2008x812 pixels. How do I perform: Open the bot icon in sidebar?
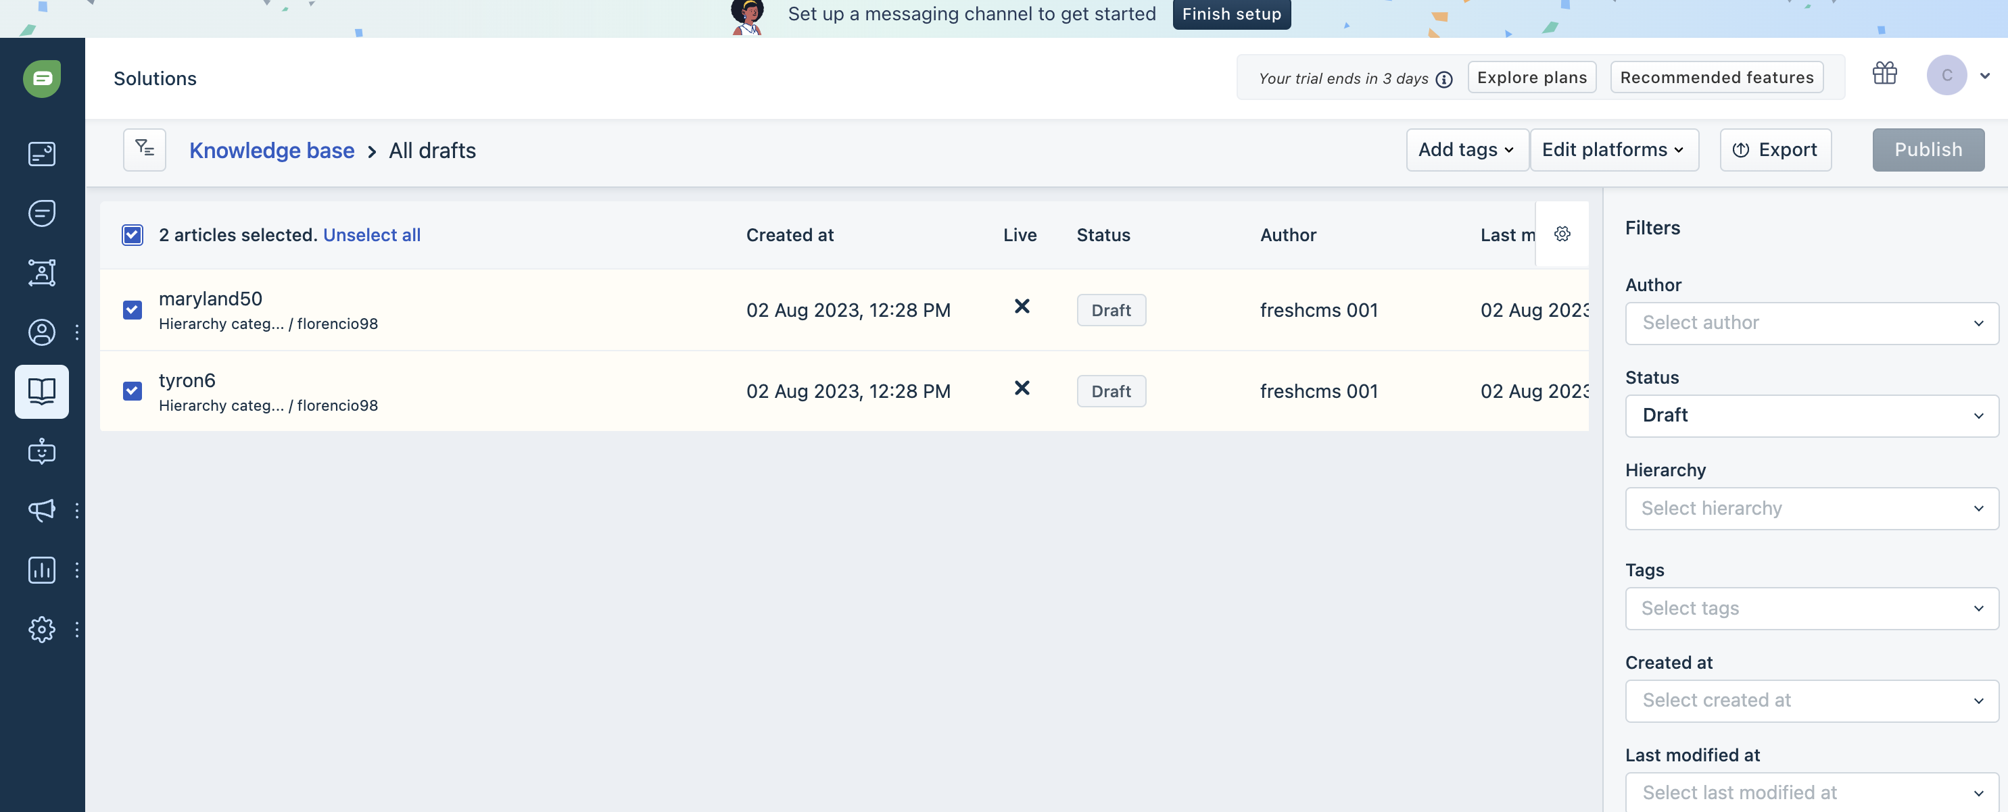41,451
